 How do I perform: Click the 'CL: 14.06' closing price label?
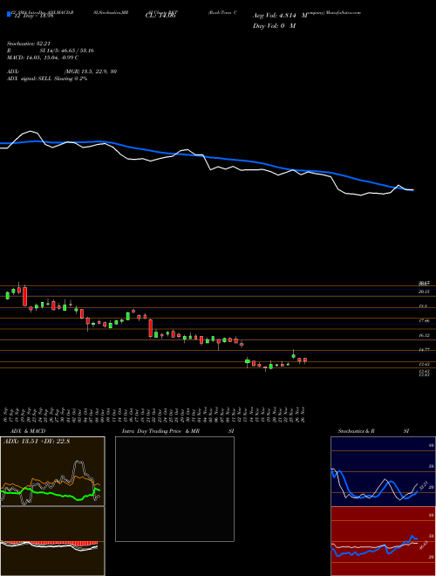(161, 16)
